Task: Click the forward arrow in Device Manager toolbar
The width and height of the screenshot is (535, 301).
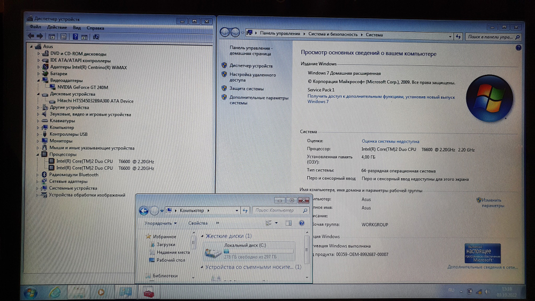Action: click(40, 36)
